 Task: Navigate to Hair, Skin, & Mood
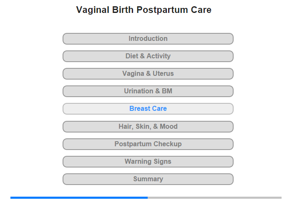pyautogui.click(x=148, y=126)
